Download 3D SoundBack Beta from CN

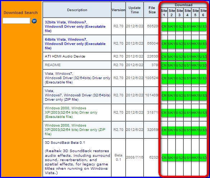point(164,158)
